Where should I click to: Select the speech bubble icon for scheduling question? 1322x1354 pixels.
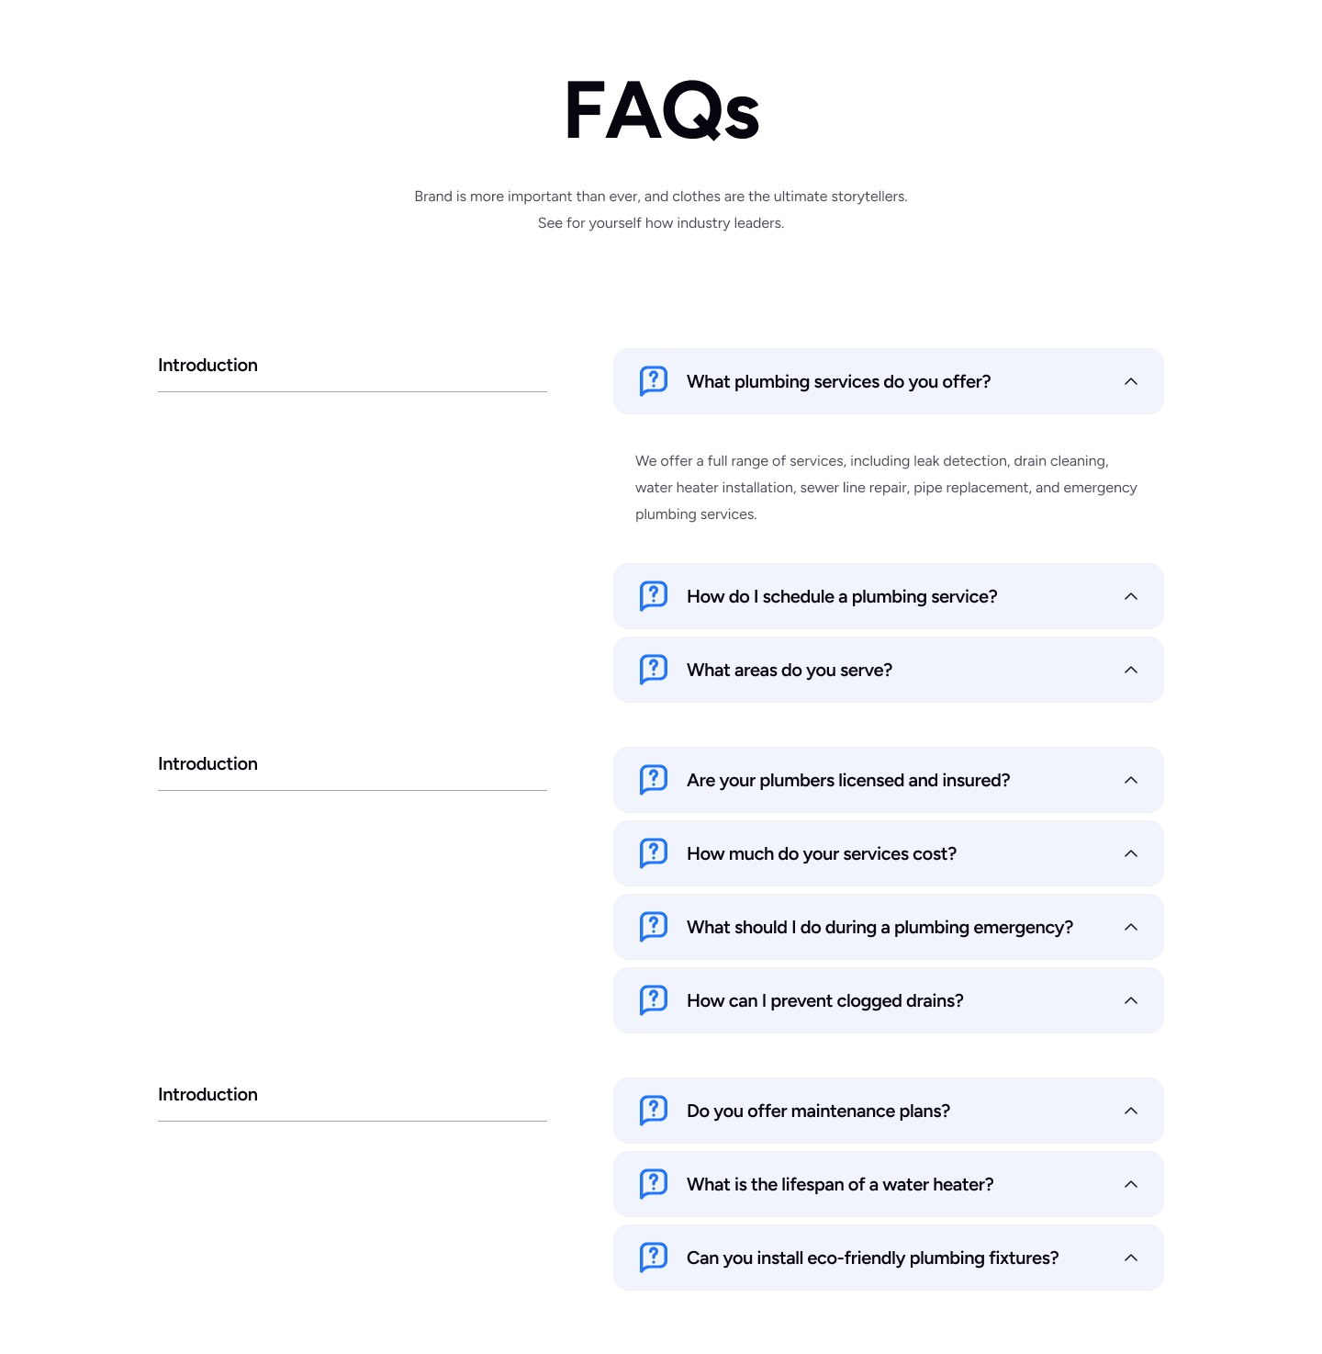pyautogui.click(x=654, y=595)
